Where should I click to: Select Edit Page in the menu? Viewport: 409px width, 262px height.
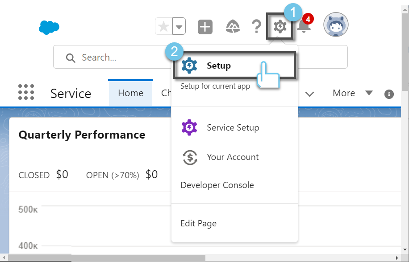199,224
